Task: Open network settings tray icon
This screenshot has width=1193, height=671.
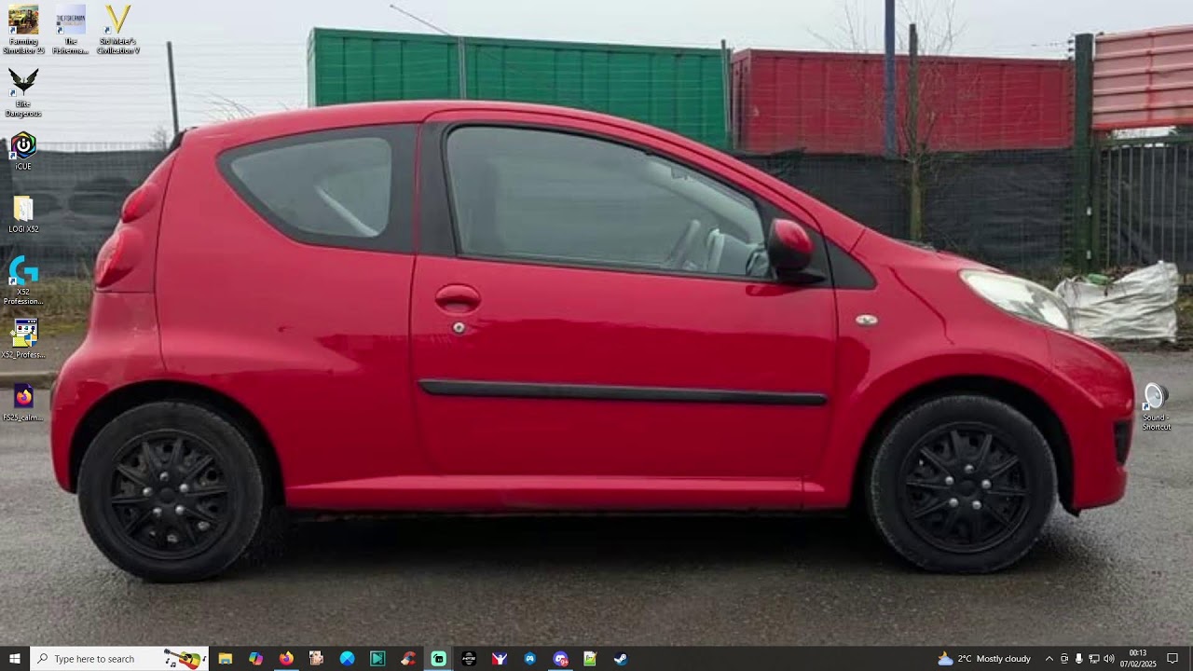Action: [1094, 659]
